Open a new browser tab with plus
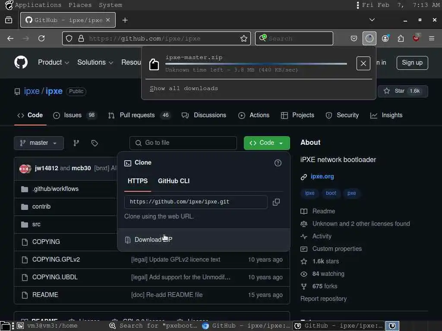This screenshot has height=331, width=442. tap(125, 20)
